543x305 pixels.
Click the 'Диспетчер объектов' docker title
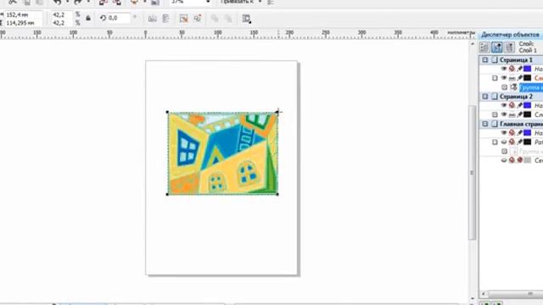[510, 35]
